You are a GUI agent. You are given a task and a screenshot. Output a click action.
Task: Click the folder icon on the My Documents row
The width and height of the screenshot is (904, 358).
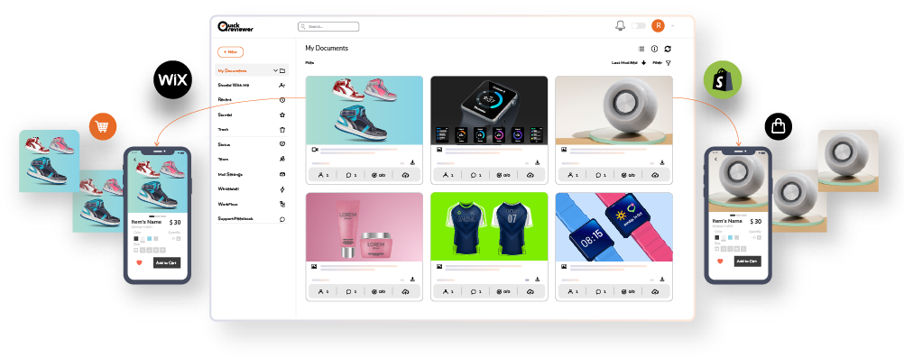[x=282, y=71]
